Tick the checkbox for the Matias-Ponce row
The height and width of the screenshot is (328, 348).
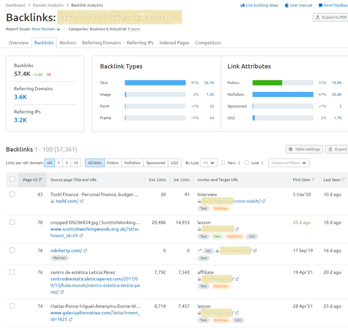(x=12, y=306)
